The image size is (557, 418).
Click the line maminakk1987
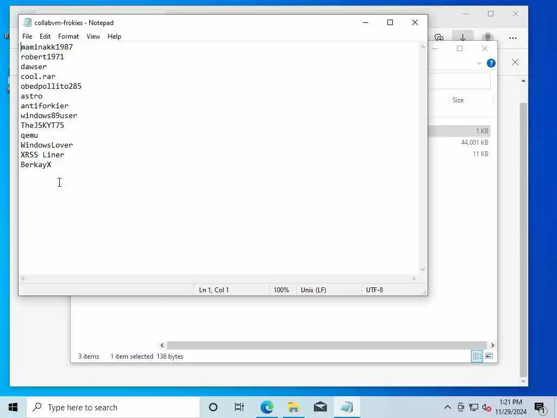coord(47,47)
